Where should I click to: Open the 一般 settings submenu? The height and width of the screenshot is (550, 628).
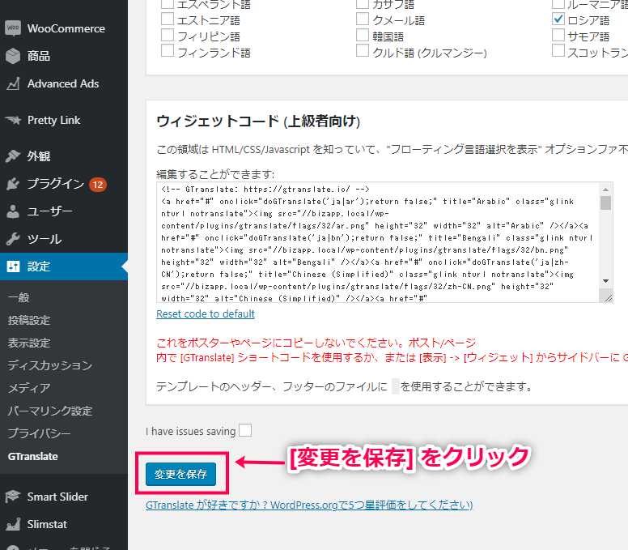[x=19, y=297]
